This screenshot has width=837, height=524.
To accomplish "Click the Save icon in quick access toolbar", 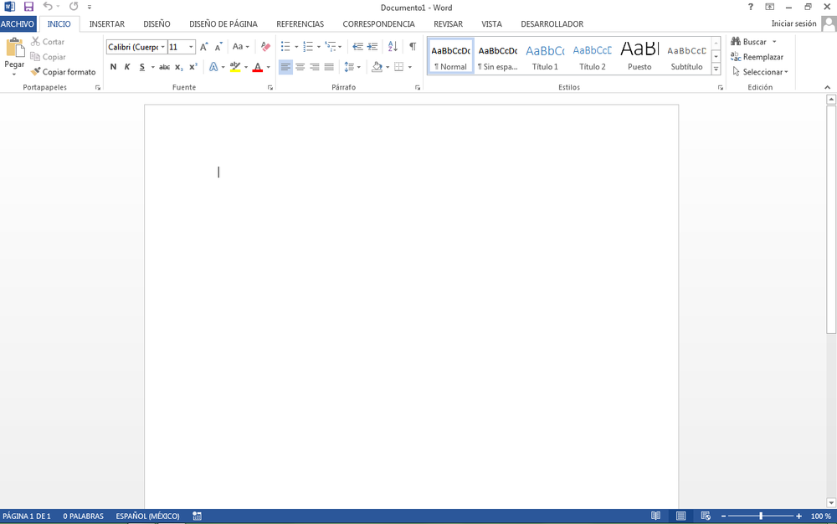I will click(x=28, y=7).
